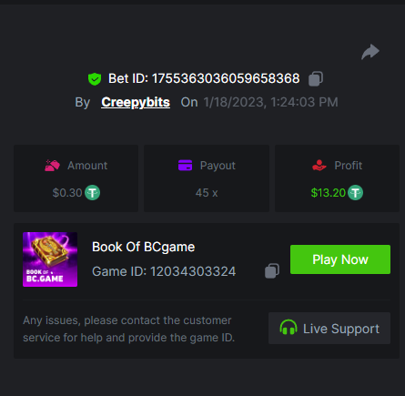Image resolution: width=405 pixels, height=396 pixels.
Task: Click the Tether coin beside $0.30
Action: 92,193
